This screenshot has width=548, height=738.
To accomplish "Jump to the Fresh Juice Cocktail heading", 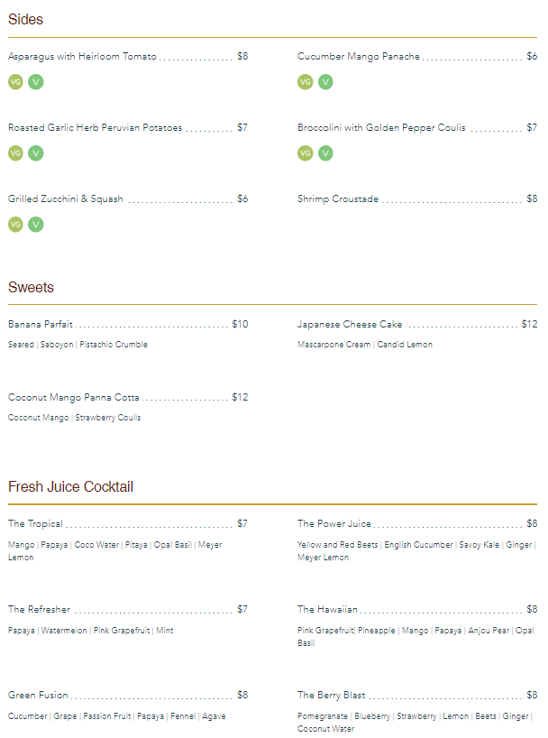I will click(70, 487).
